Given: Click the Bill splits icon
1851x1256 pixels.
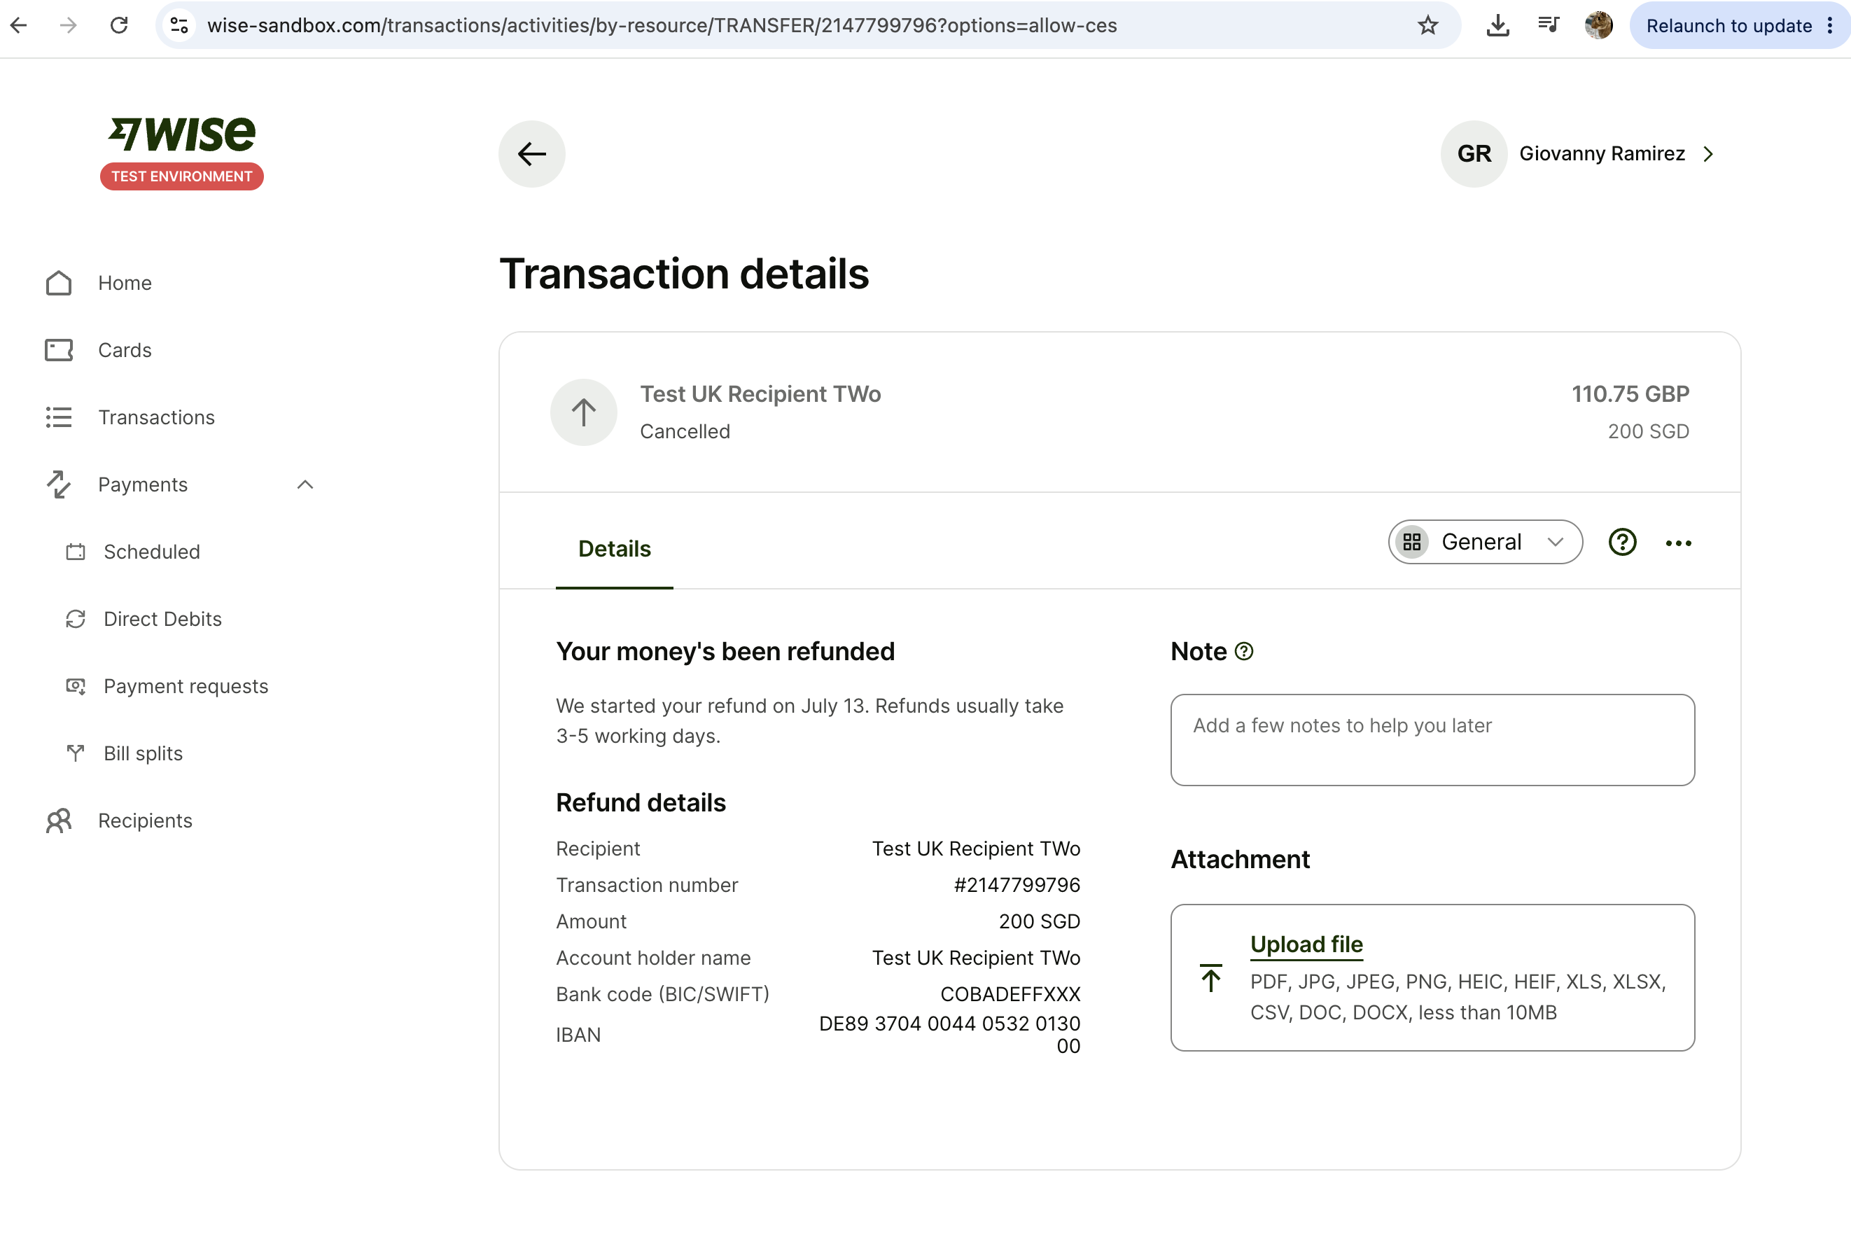Looking at the screenshot, I should pos(76,753).
